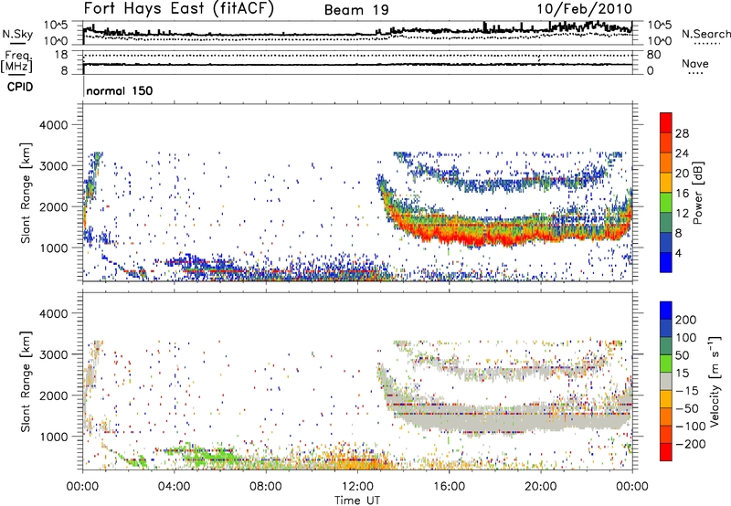Click the '20:00' time tick label
This screenshot has width=731, height=506.
click(540, 487)
